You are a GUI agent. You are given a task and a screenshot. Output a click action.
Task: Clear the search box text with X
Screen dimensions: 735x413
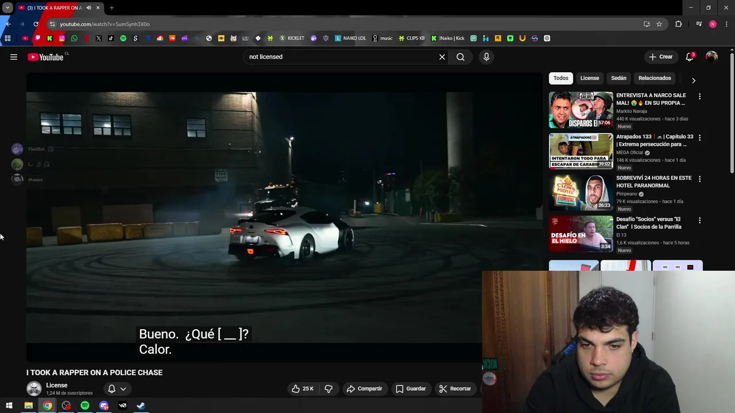pos(442,57)
